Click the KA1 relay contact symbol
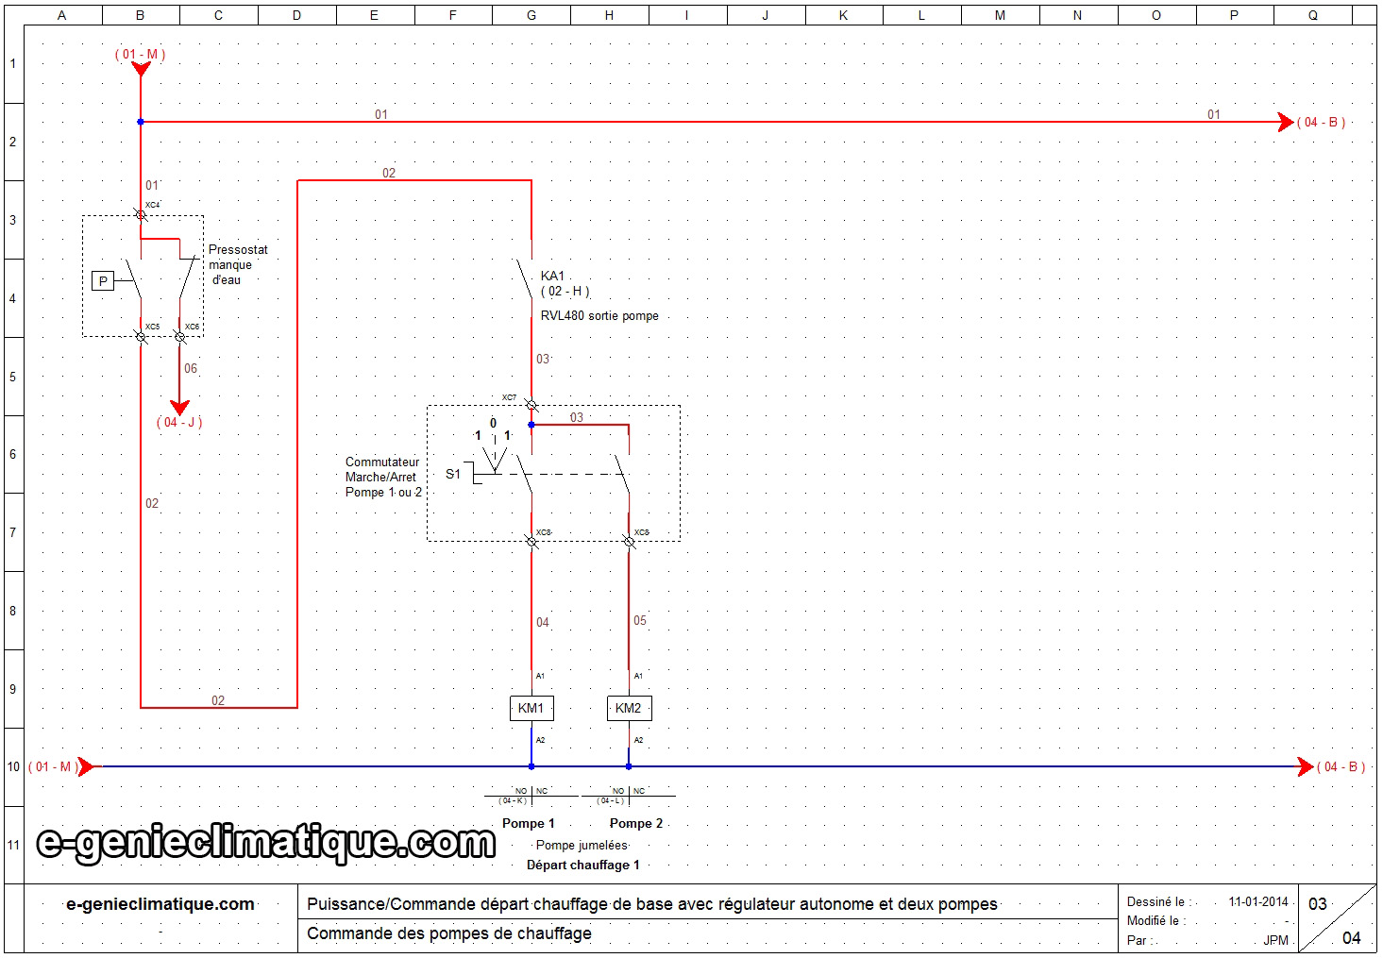Image resolution: width=1383 pixels, height=958 pixels. 525,278
